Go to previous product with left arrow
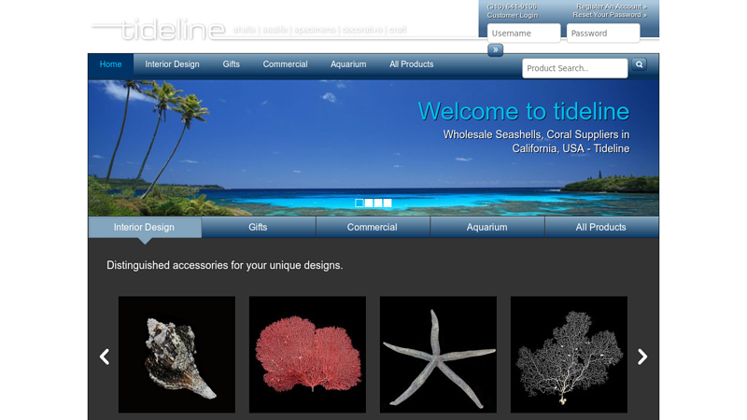Screen dimensions: 747x420 click(105, 357)
